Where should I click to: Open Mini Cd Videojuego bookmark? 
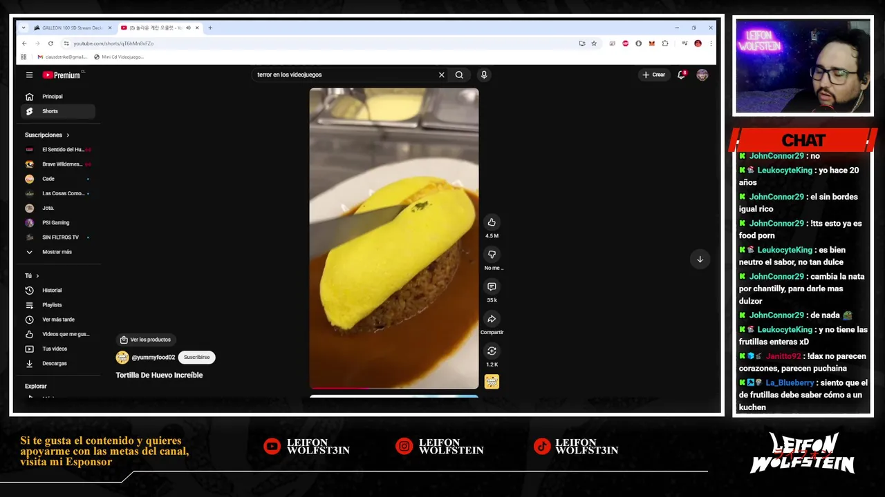click(x=118, y=57)
